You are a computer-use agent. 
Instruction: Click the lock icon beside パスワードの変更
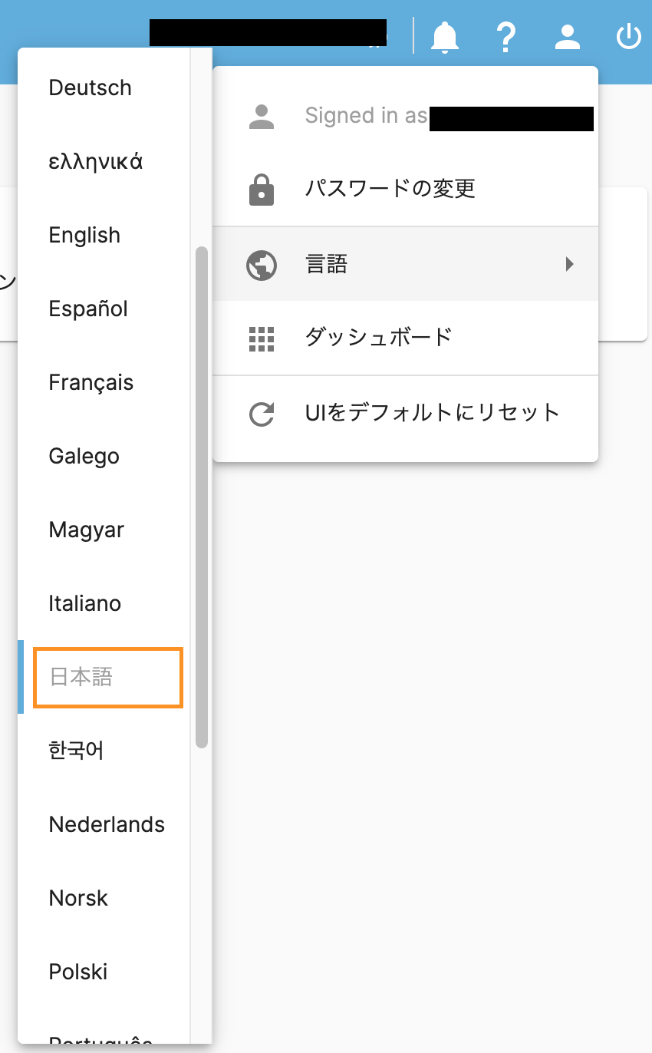pos(262,189)
